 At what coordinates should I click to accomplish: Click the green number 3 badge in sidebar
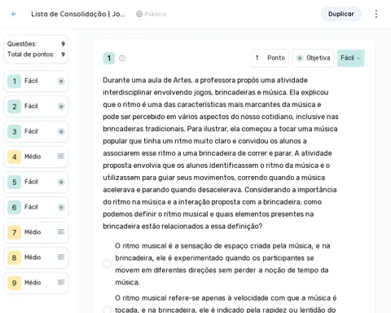(x=14, y=131)
